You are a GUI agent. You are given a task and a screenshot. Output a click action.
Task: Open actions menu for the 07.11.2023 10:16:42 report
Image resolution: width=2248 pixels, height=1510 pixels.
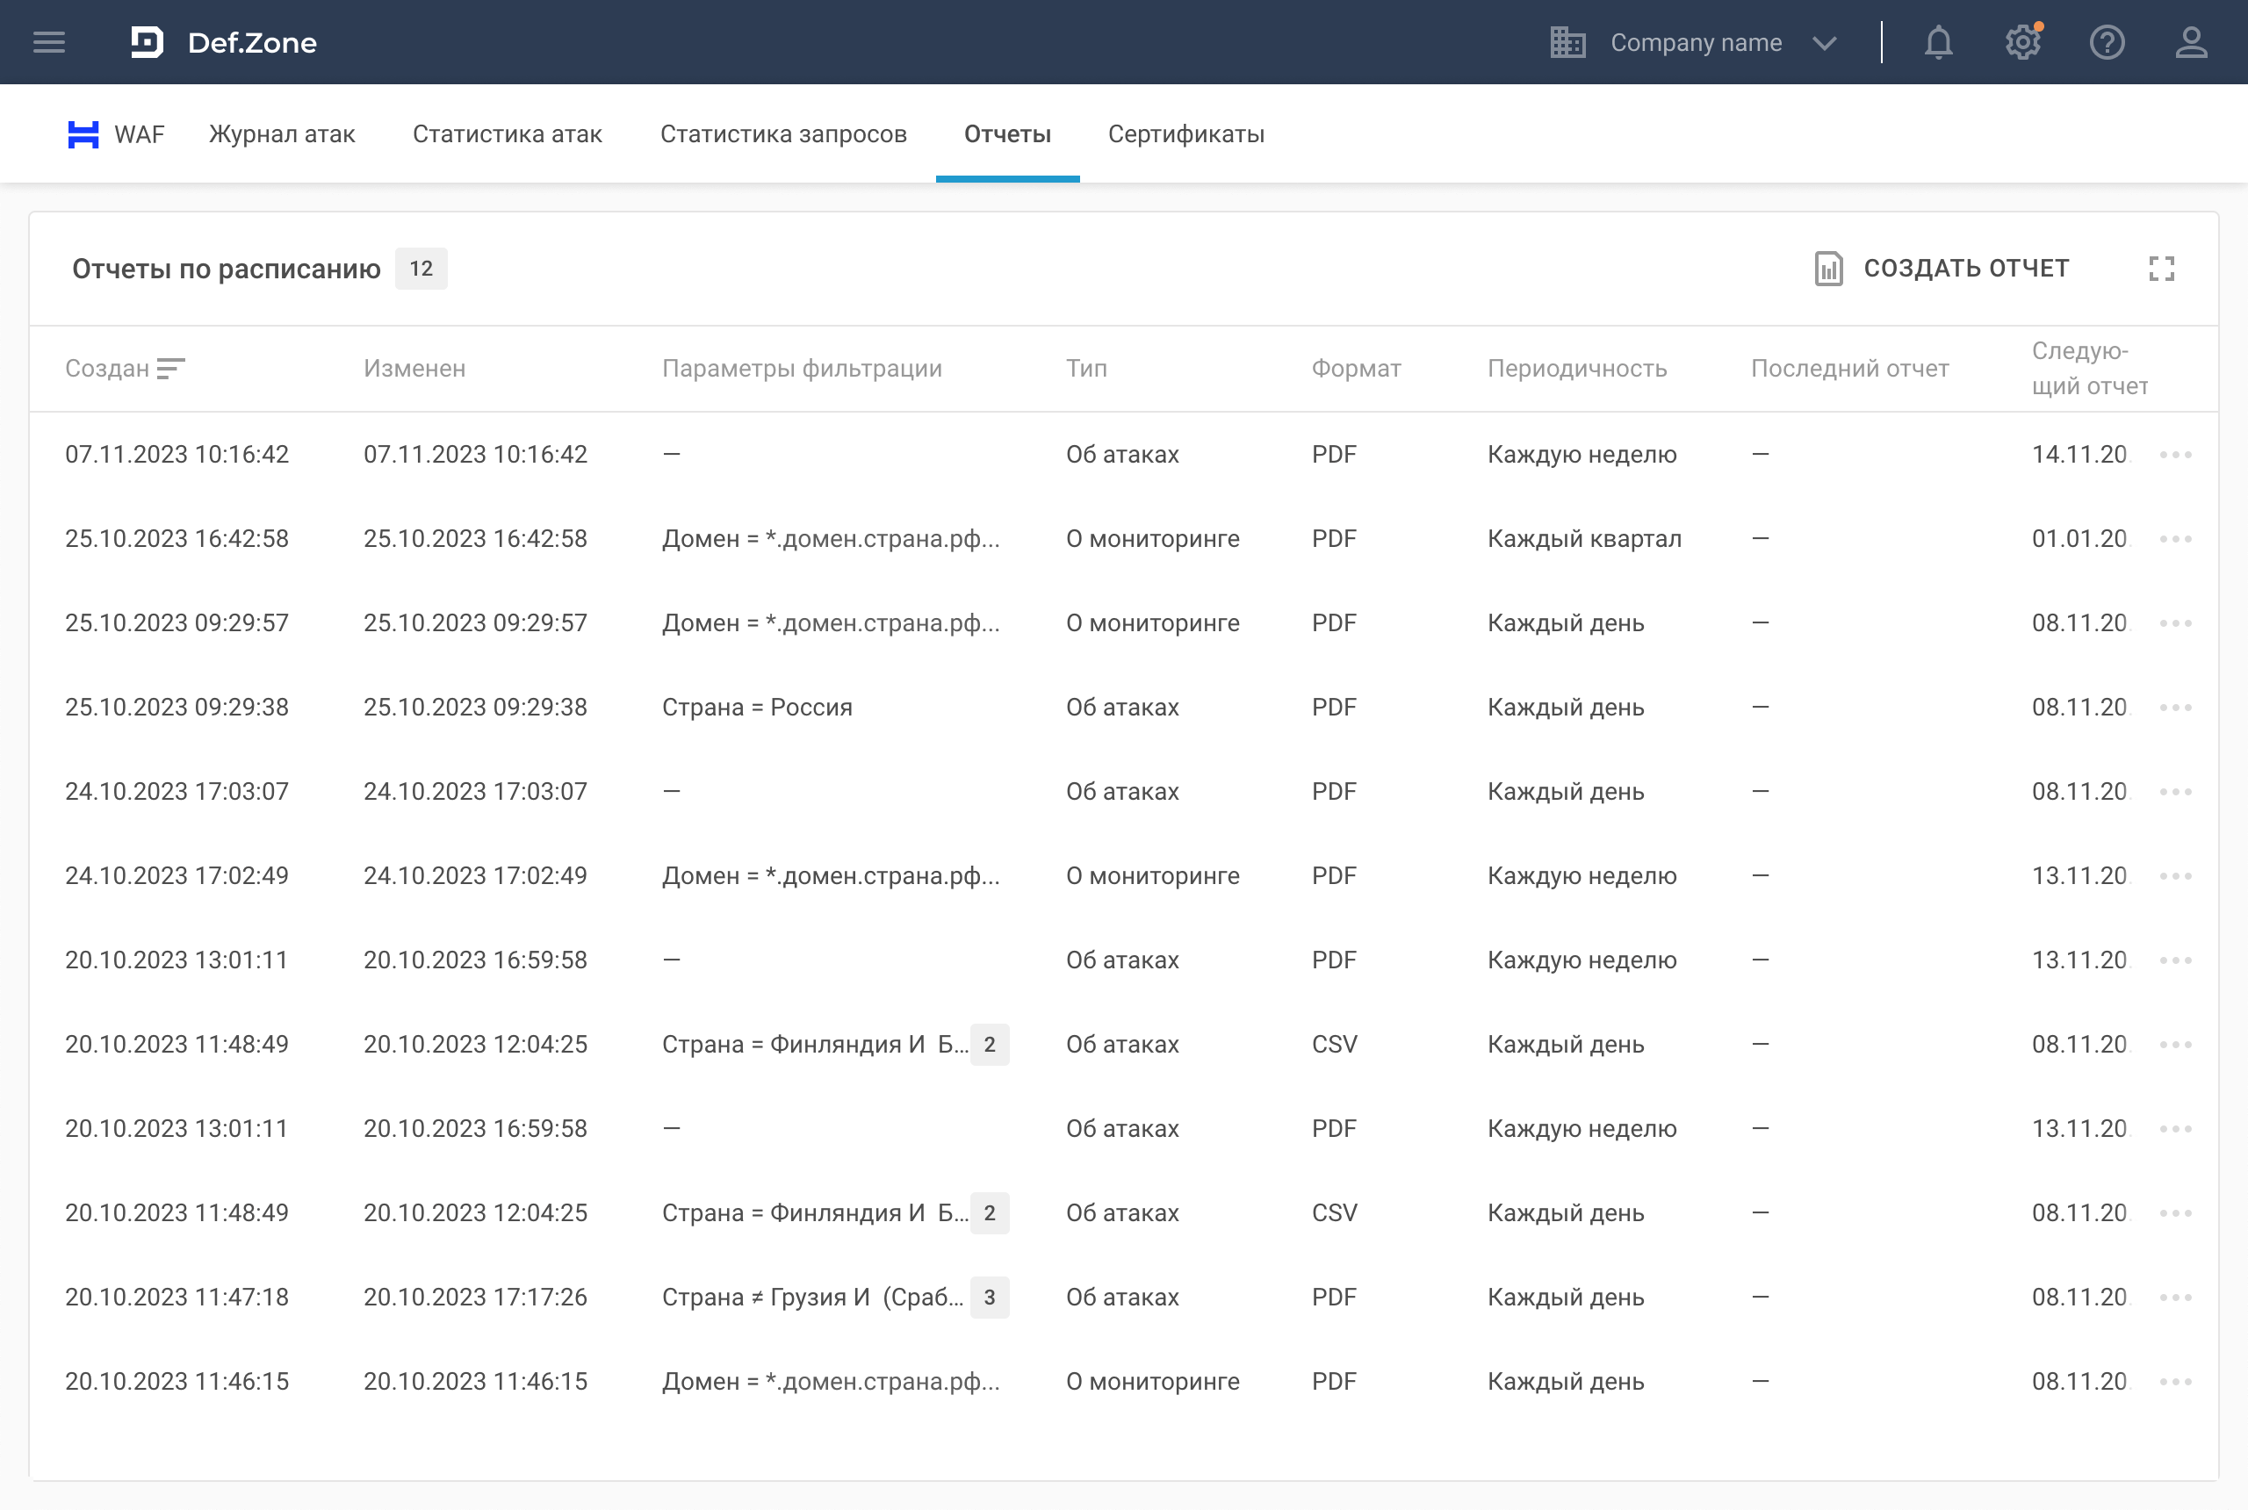(2175, 455)
